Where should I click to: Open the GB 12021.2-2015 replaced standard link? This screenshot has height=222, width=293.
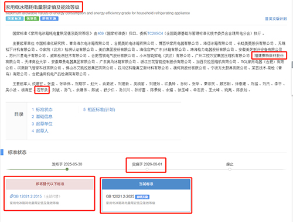coord(28,196)
